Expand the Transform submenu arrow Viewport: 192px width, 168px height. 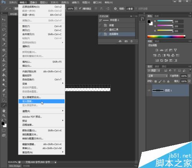63,83
